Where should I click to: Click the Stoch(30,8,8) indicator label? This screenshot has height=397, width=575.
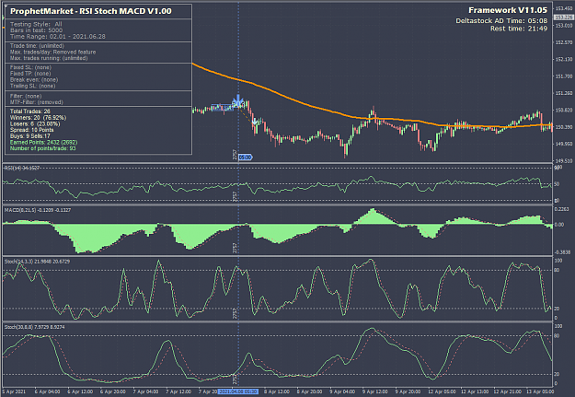point(34,327)
